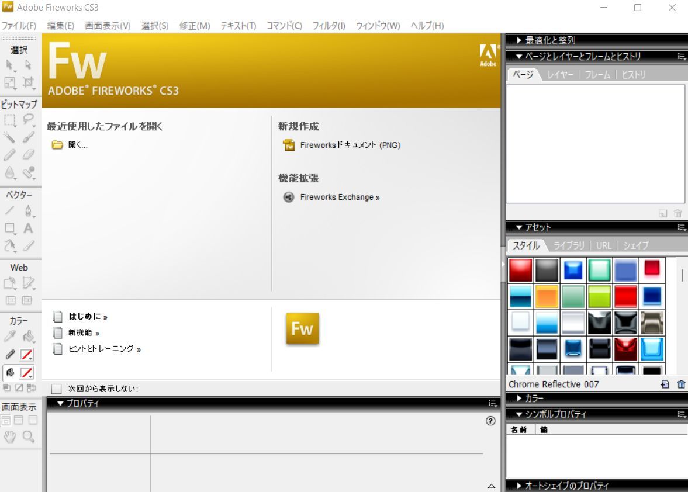Select the Pen tool in Vector section
Image resolution: width=688 pixels, height=492 pixels.
pos(28,211)
